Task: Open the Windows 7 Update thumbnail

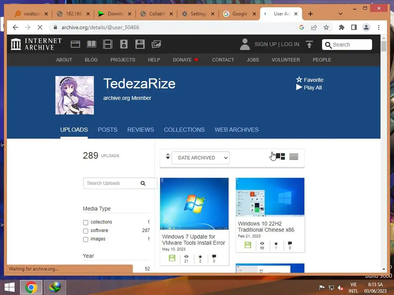Action: (194, 204)
